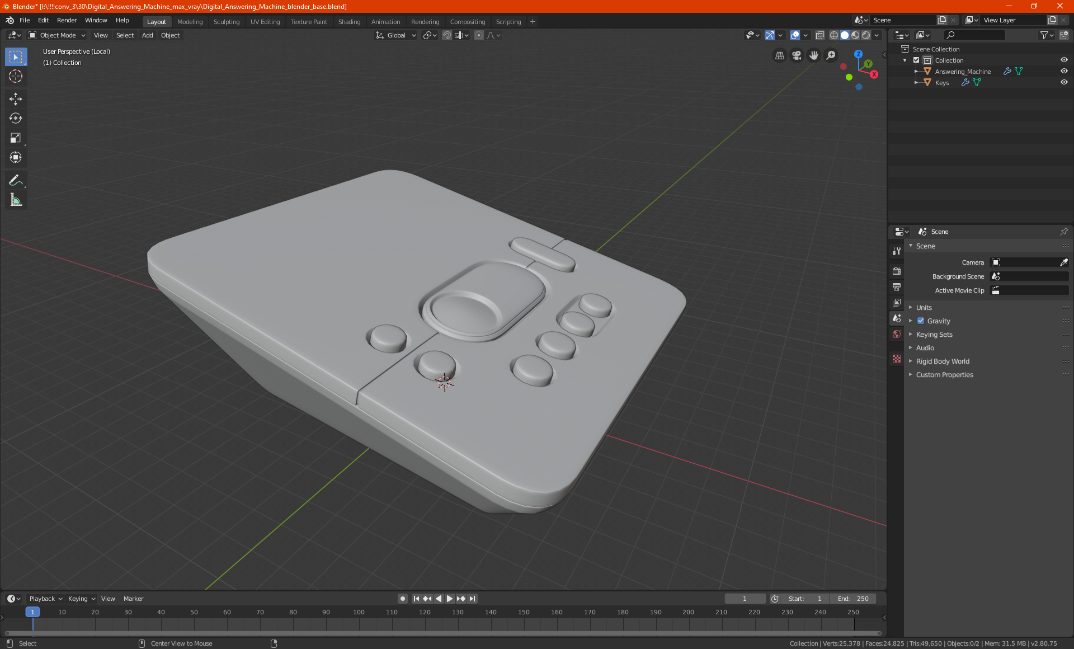Open the Texture properties tab

tap(897, 359)
